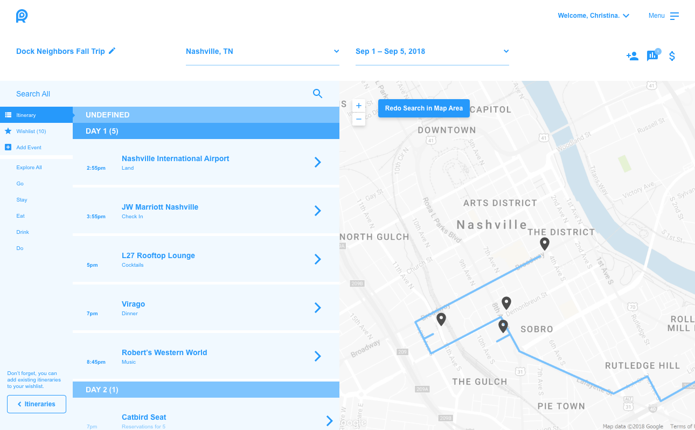
Task: Collapse the DAY 2 (1) header
Action: [x=206, y=390]
